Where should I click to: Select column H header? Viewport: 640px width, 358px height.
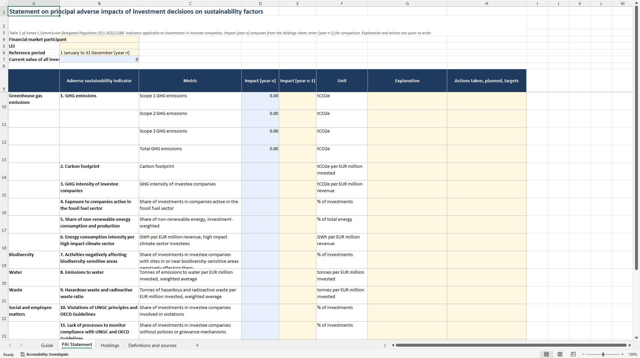point(487,3)
